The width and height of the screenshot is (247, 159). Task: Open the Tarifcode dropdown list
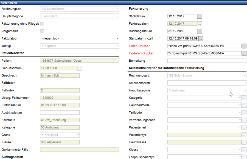(204, 113)
